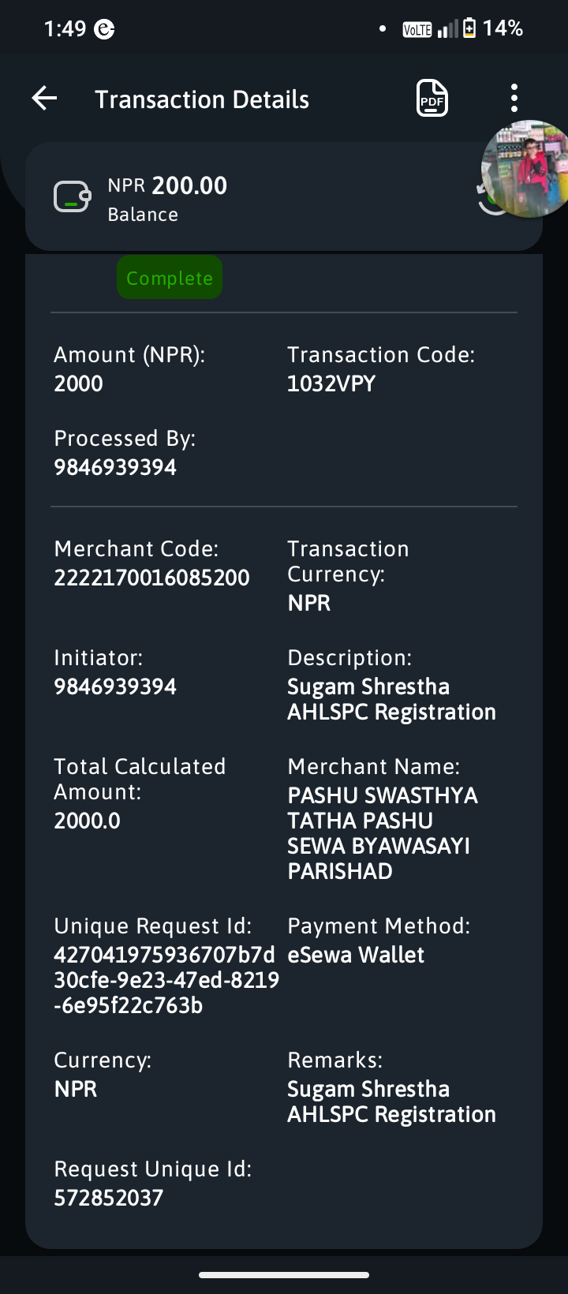Tap the Unique Request Id value

pos(166,980)
